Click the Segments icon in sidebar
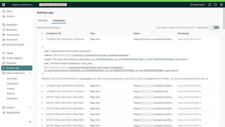The width and height of the screenshot is (225, 127). coord(4,63)
